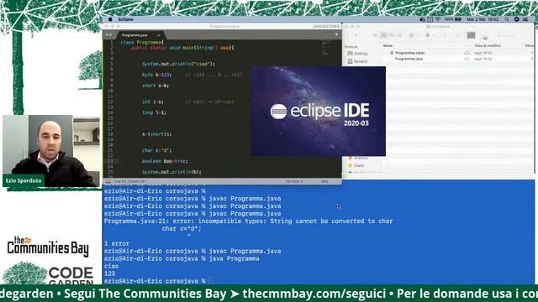Click the incompatible types error line in terminal
This screenshot has width=538, height=302.
point(249,221)
